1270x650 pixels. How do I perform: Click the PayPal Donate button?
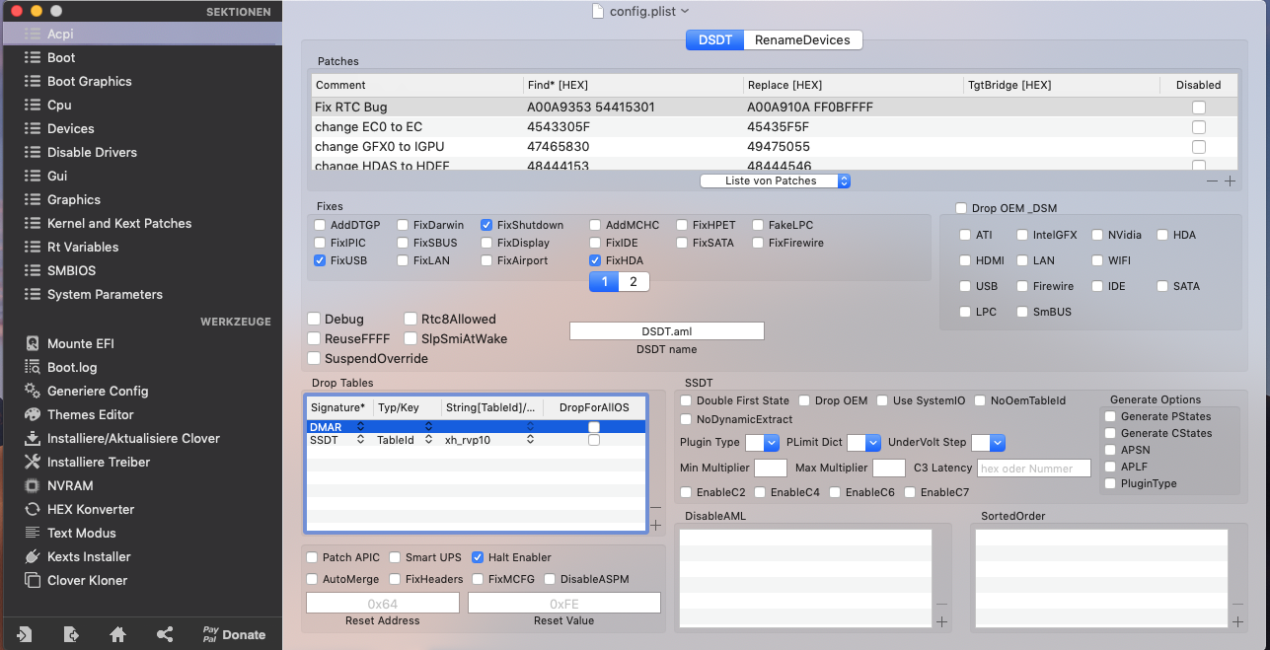234,634
